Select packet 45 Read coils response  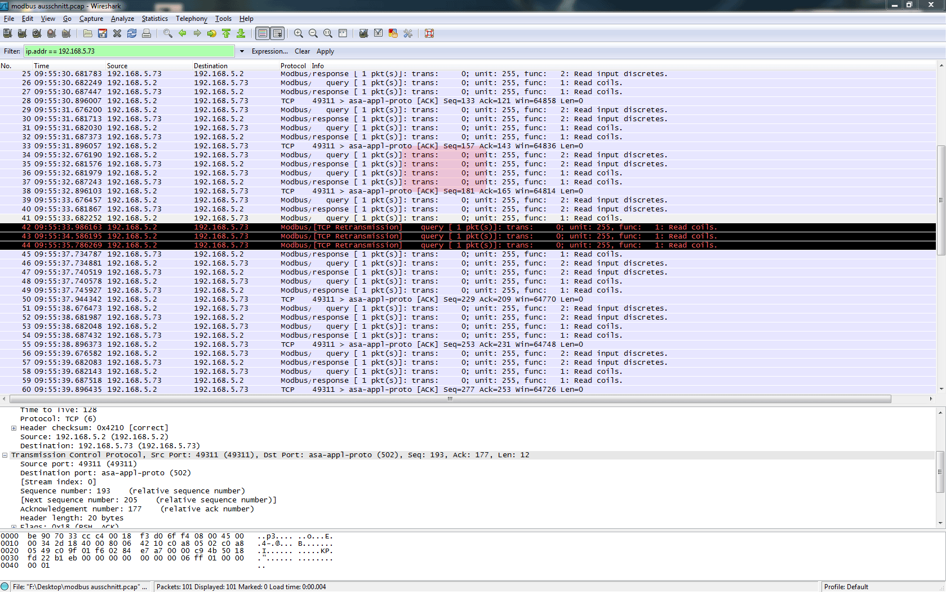(x=468, y=254)
